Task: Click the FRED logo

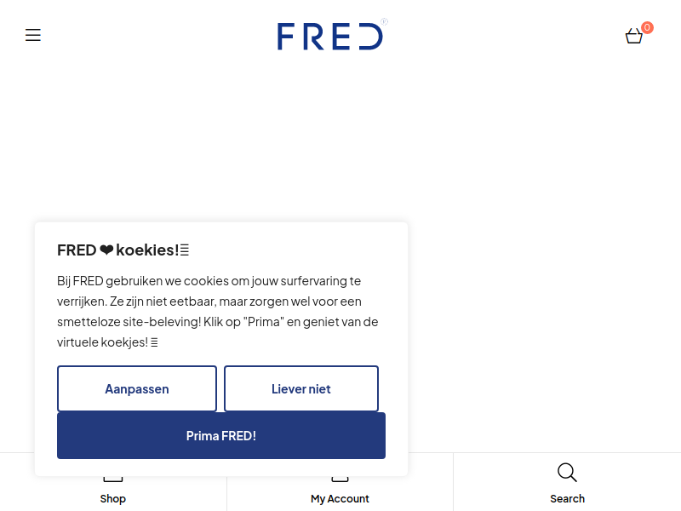Action: (330, 37)
